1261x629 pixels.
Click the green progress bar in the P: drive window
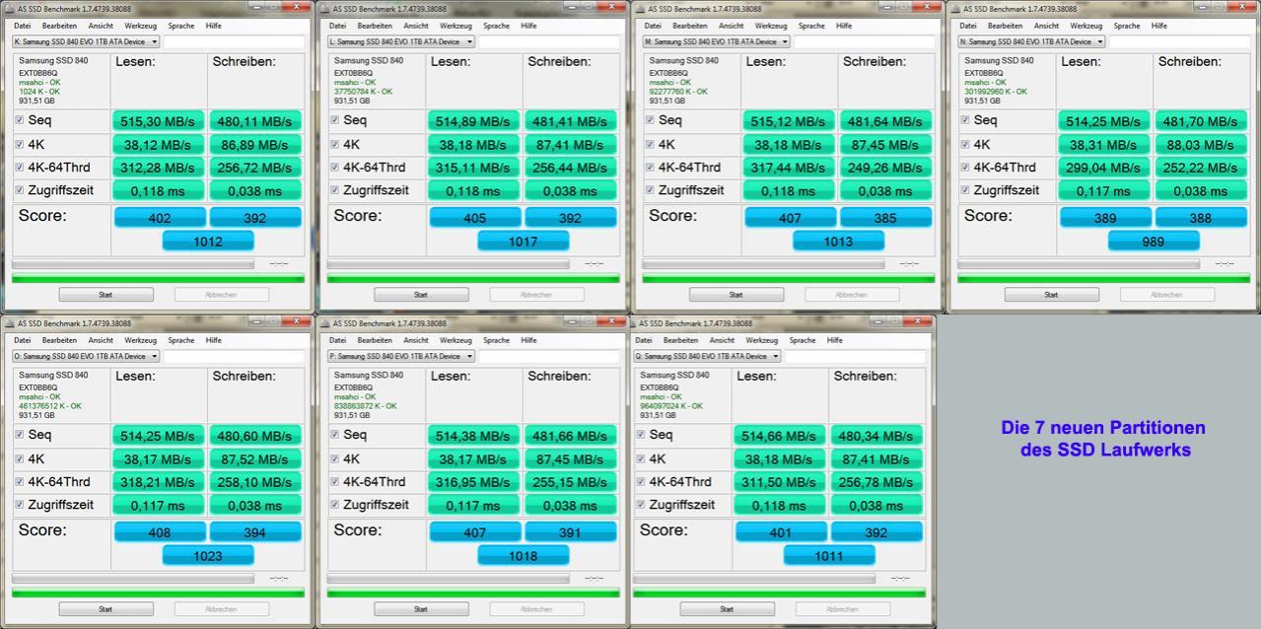tap(473, 593)
